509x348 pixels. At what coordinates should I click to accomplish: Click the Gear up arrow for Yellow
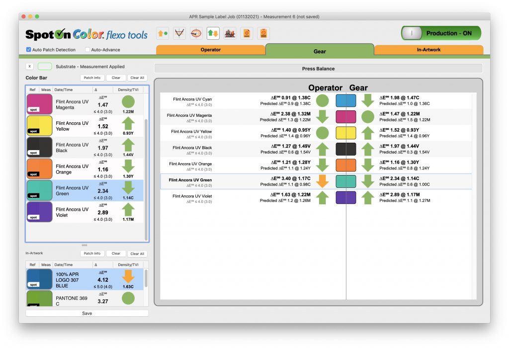tap(368, 133)
